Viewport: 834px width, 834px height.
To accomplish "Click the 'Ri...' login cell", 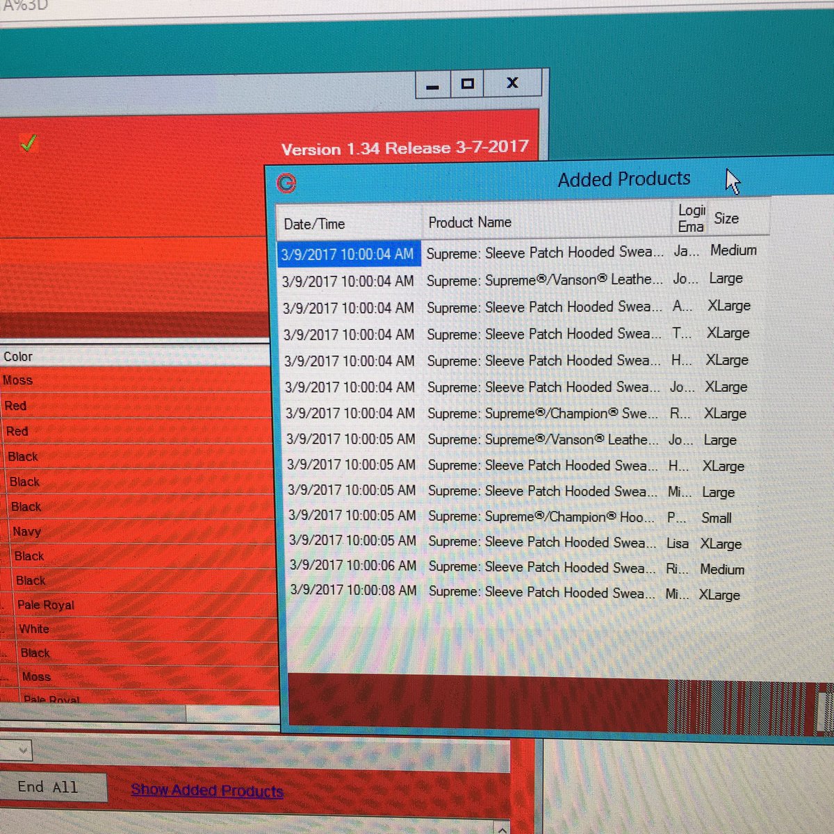I will 677,569.
